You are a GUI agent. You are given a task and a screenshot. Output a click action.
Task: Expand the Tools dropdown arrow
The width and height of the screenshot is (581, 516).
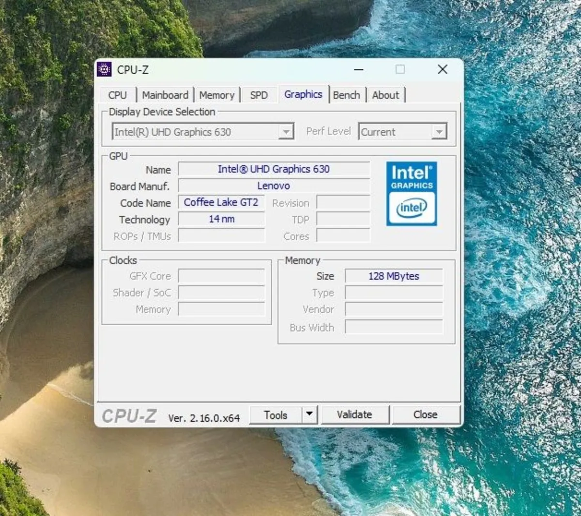309,415
